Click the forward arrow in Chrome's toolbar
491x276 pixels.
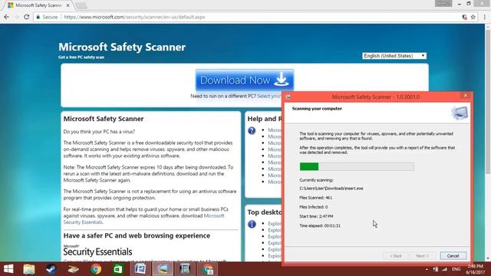(17, 17)
